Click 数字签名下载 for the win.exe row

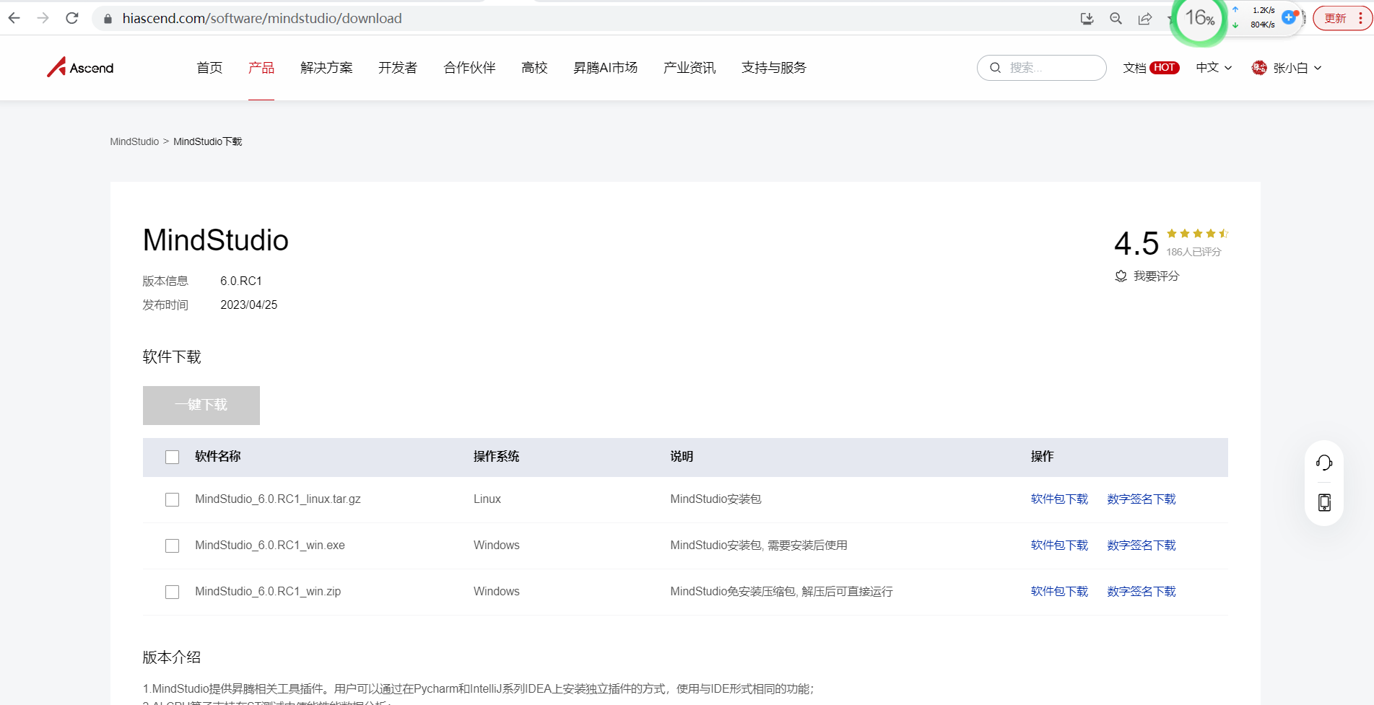tap(1142, 546)
